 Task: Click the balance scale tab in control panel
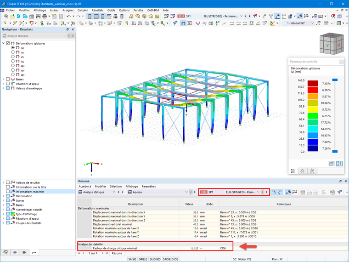(x=302, y=171)
